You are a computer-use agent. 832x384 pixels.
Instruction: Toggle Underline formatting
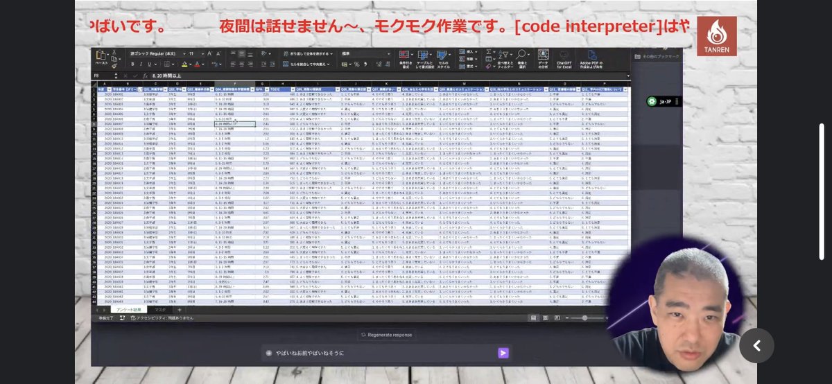[x=149, y=64]
